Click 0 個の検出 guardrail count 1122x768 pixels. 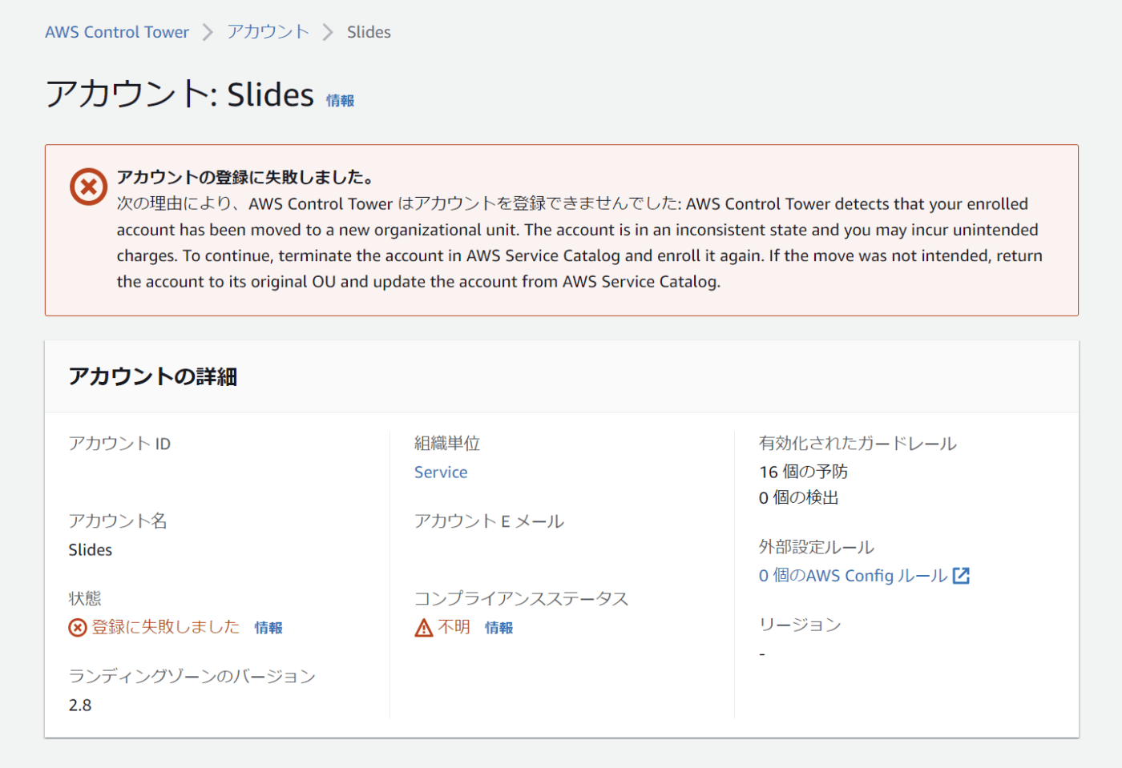coord(799,498)
